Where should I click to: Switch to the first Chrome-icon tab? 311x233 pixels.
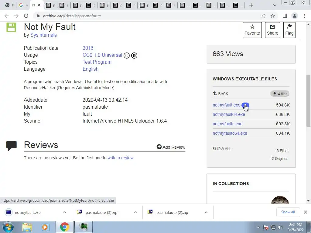coord(9,5)
